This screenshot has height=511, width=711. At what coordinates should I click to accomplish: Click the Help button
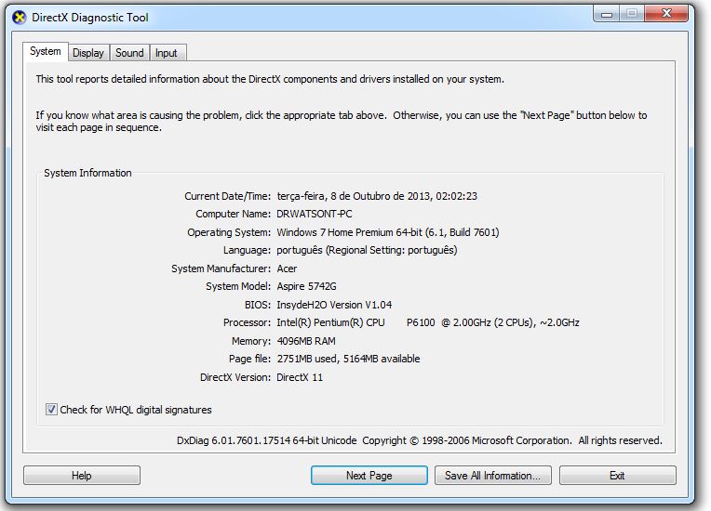tap(82, 476)
